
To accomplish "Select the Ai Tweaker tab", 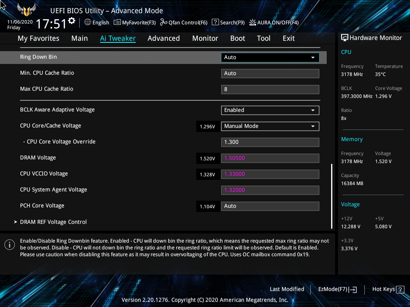I will point(118,38).
